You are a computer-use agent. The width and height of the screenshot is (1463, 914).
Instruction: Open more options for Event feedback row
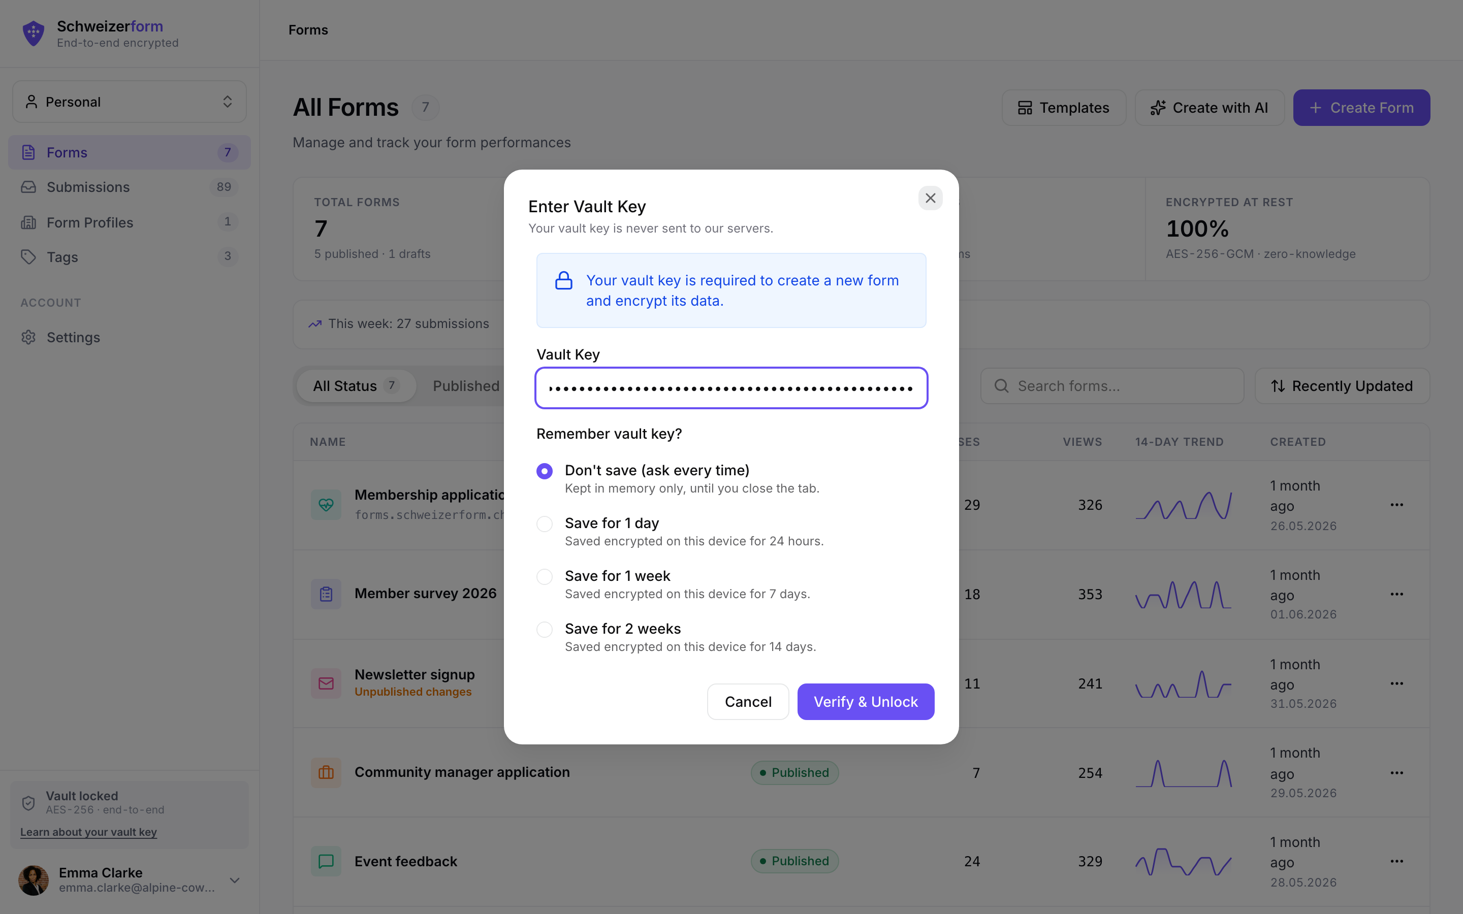[x=1396, y=861]
